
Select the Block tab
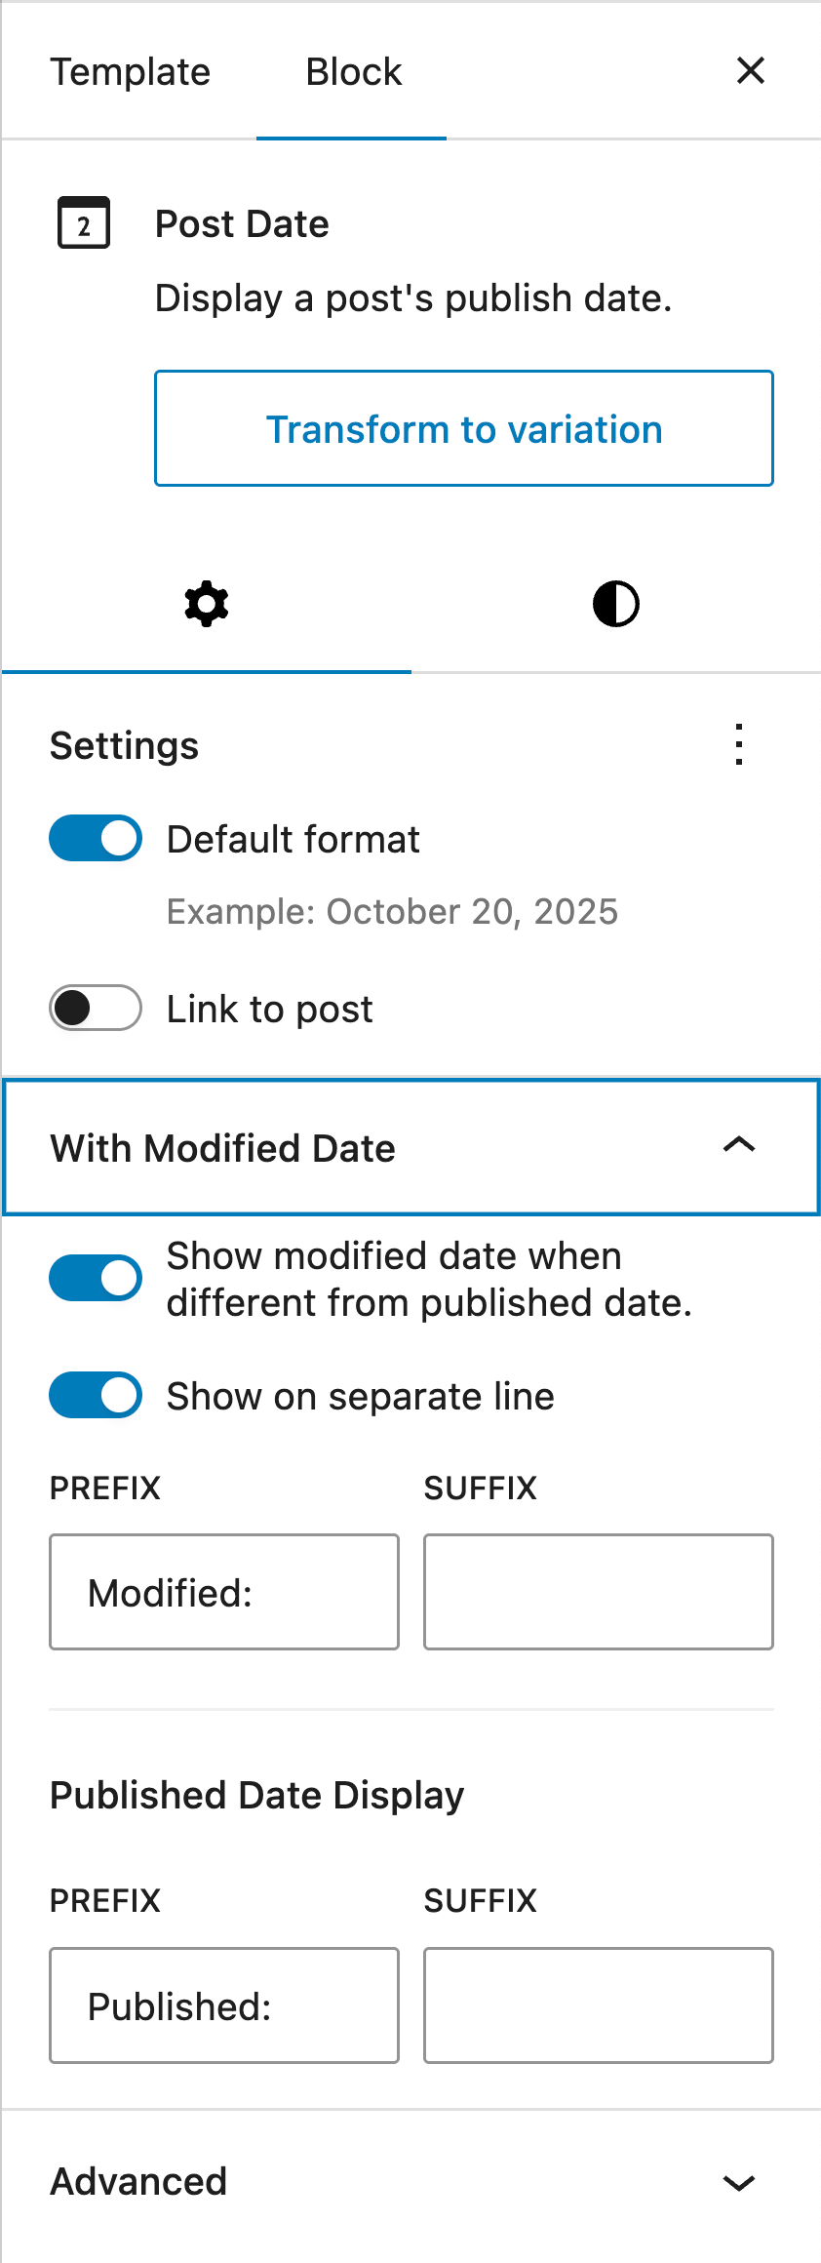352,71
